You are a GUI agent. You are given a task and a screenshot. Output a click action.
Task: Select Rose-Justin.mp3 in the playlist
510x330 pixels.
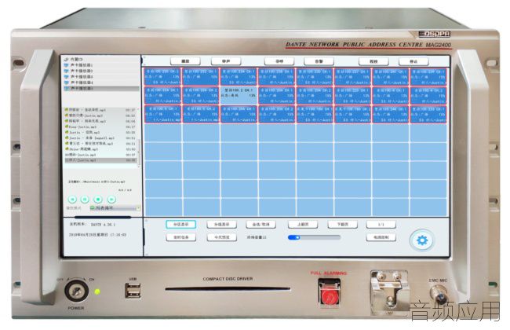coord(100,126)
